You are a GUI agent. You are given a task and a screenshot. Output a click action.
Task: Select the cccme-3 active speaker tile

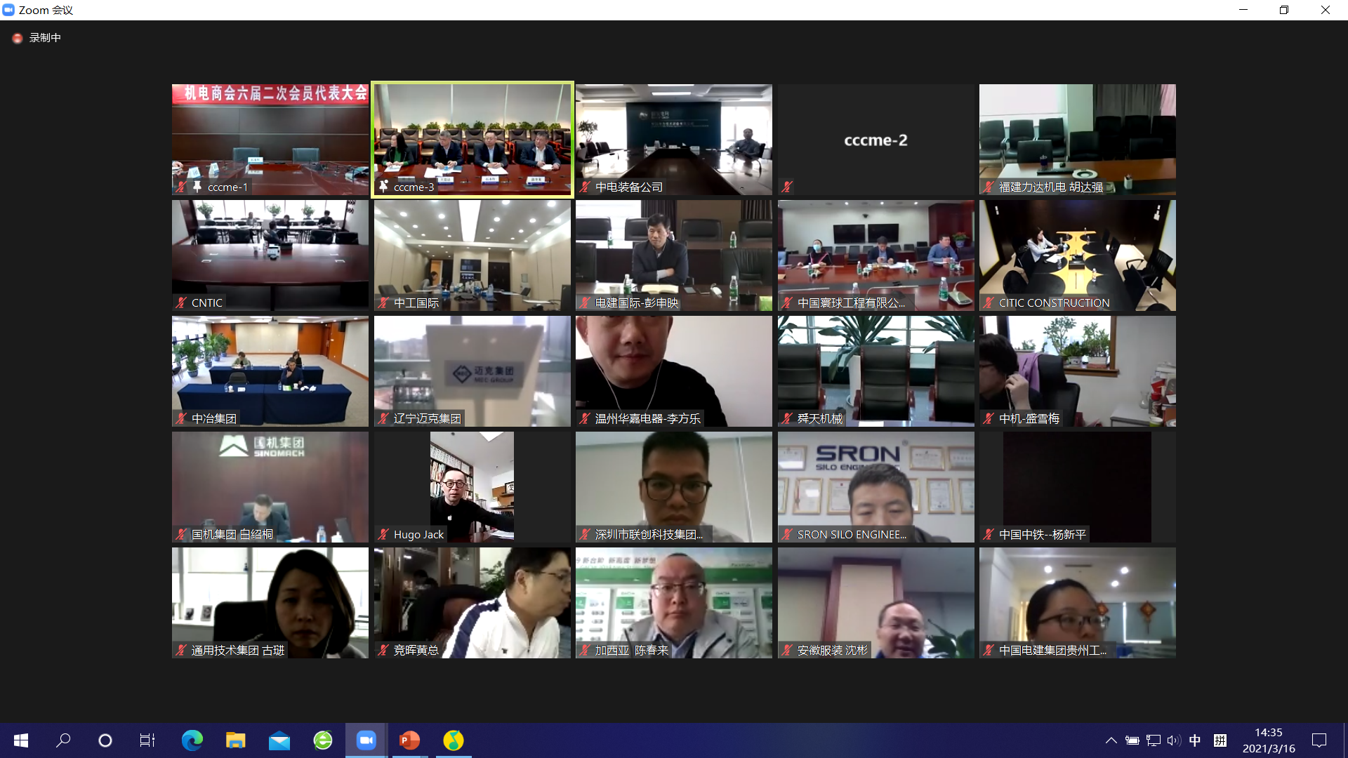click(473, 140)
